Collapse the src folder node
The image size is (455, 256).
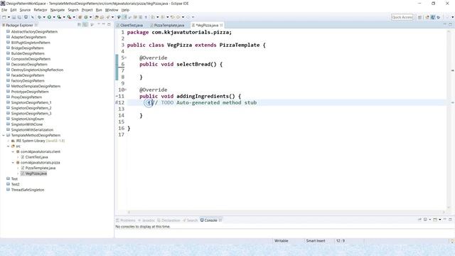pyautogui.click(x=9, y=146)
